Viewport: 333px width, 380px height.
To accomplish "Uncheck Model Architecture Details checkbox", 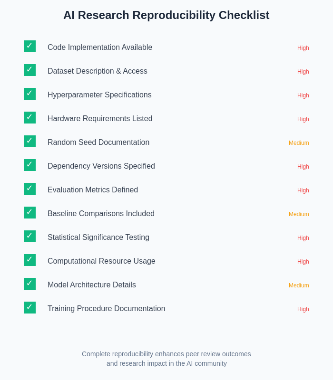I will [x=29, y=284].
